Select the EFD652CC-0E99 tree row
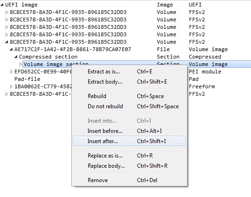 point(43,72)
